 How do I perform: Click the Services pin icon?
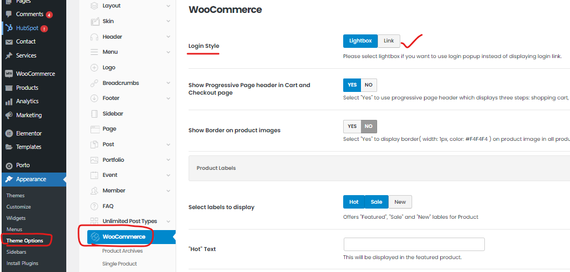(x=9, y=55)
